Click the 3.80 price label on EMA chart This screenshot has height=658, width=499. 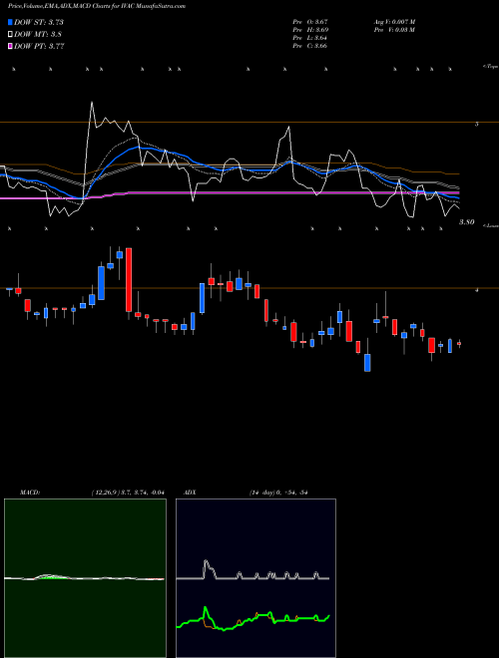point(467,222)
